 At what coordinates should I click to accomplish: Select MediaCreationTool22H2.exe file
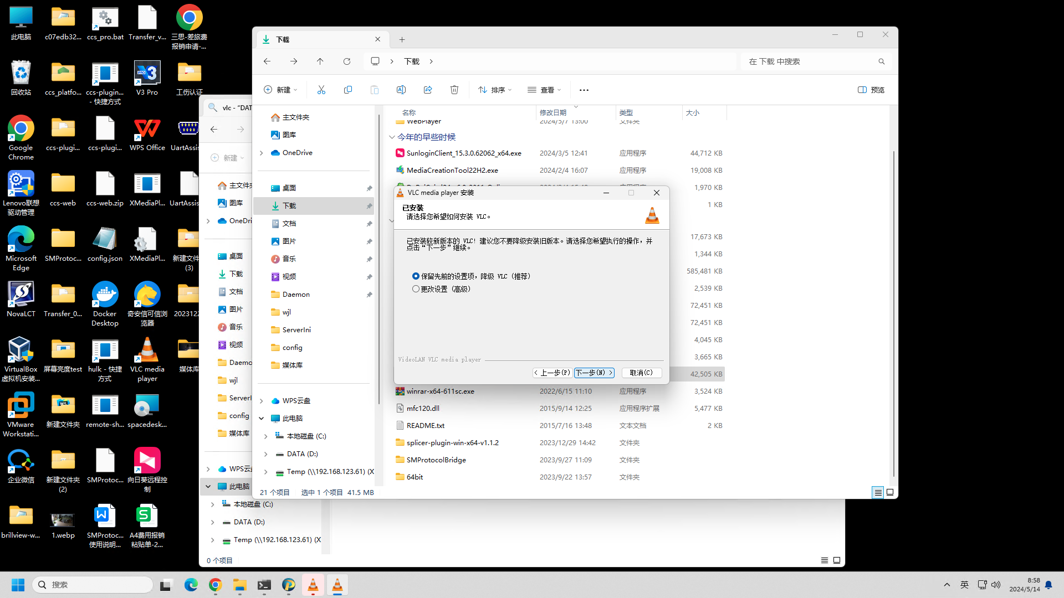[452, 171]
